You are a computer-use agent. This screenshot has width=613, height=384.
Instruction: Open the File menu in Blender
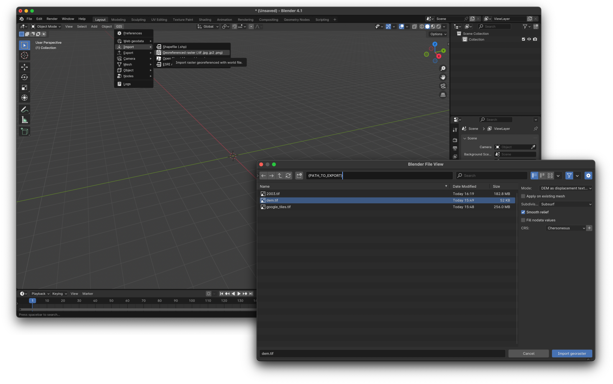pos(29,19)
